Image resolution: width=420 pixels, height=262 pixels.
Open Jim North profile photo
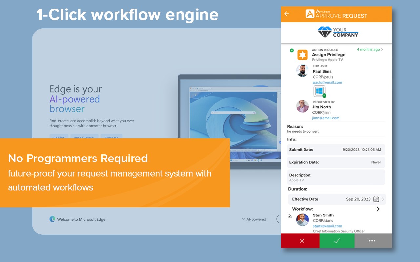coord(303,106)
